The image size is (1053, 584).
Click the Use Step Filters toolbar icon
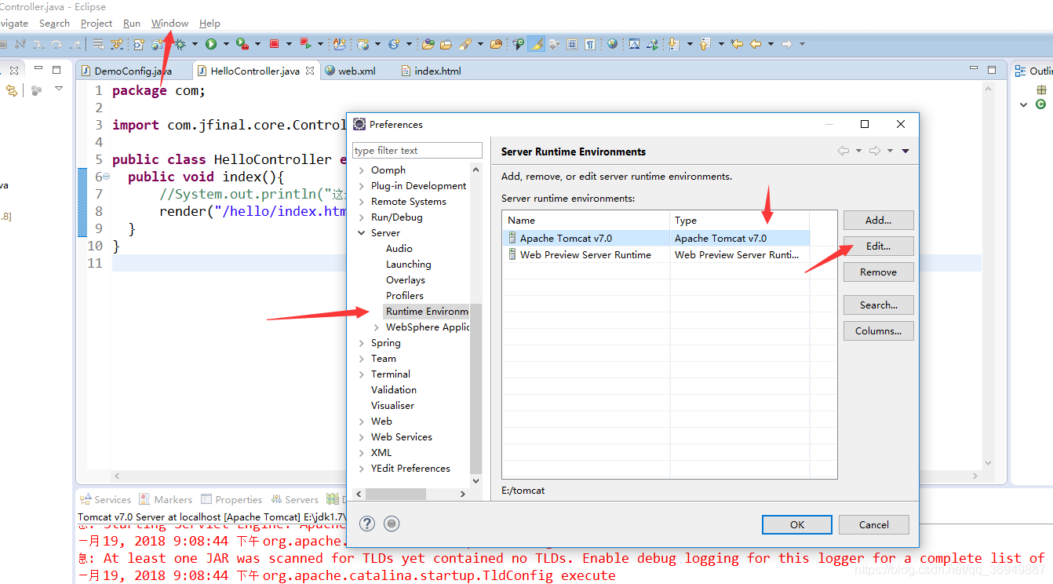tap(116, 44)
